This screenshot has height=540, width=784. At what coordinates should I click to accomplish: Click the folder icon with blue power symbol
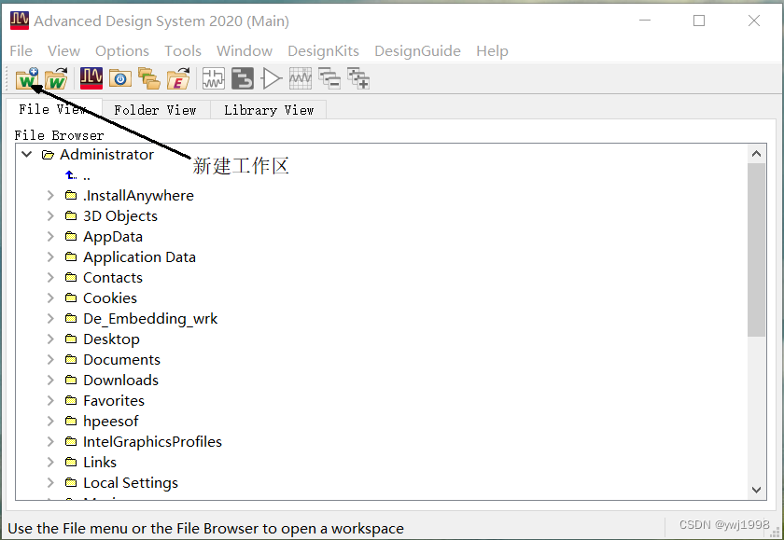[120, 78]
